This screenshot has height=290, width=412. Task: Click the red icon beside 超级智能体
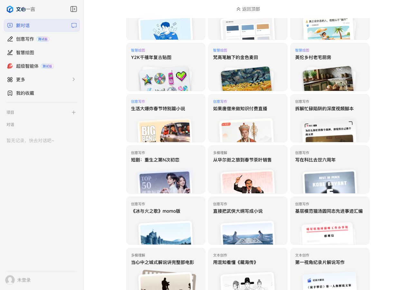pyautogui.click(x=10, y=66)
